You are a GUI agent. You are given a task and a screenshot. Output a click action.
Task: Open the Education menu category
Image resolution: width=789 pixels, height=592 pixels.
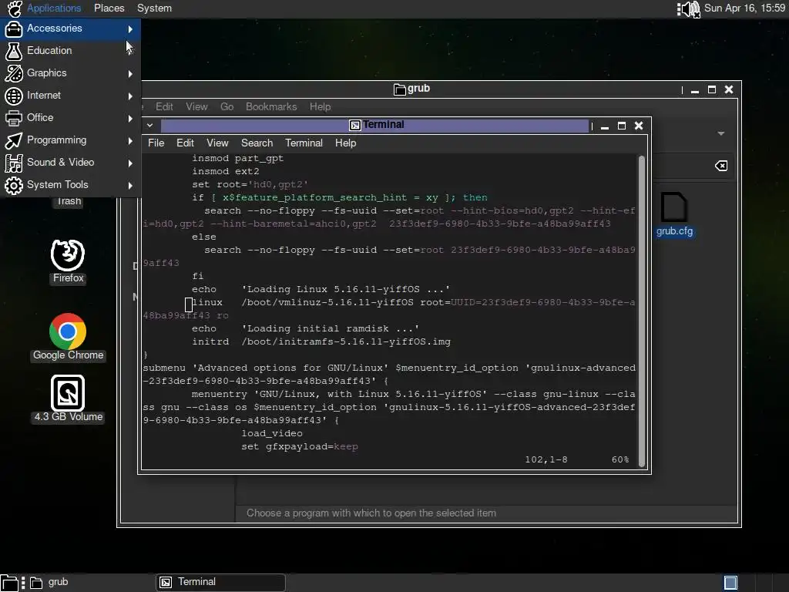pyautogui.click(x=70, y=51)
